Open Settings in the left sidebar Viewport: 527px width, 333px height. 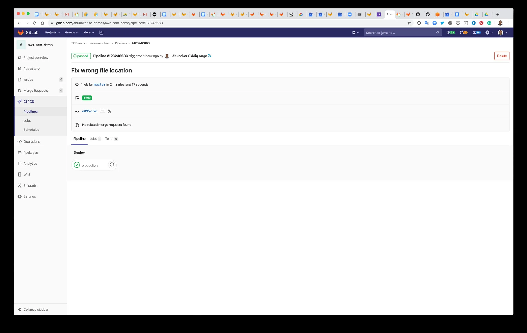30,196
